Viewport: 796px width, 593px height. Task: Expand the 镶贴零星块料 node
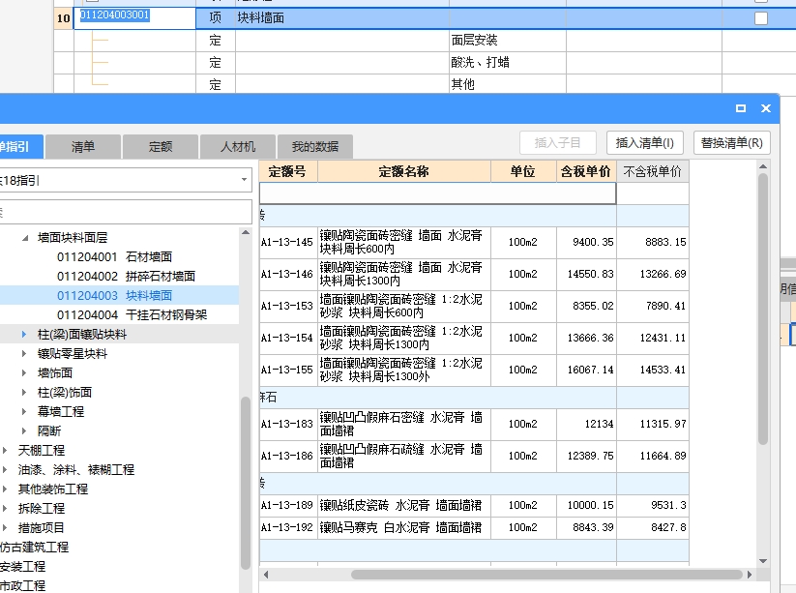click(x=24, y=353)
